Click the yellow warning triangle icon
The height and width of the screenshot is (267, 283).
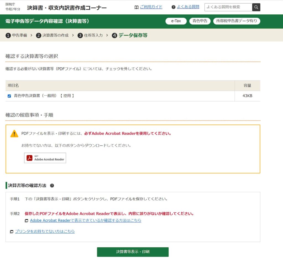14,134
